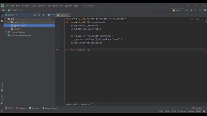
Task: Click the fold marker on line 10
Action: 65,50
